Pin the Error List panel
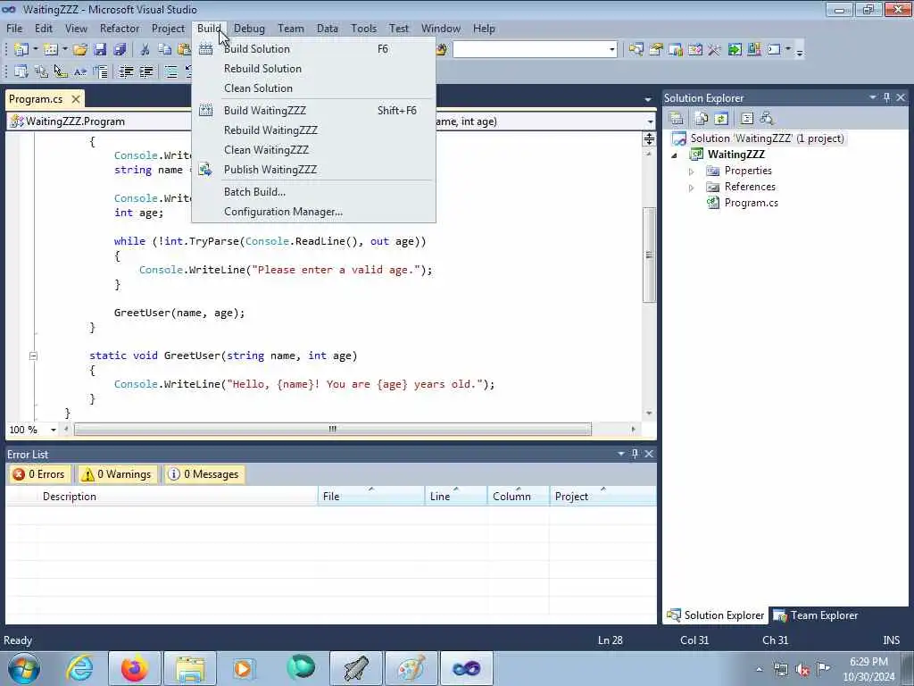The width and height of the screenshot is (914, 686). click(635, 454)
